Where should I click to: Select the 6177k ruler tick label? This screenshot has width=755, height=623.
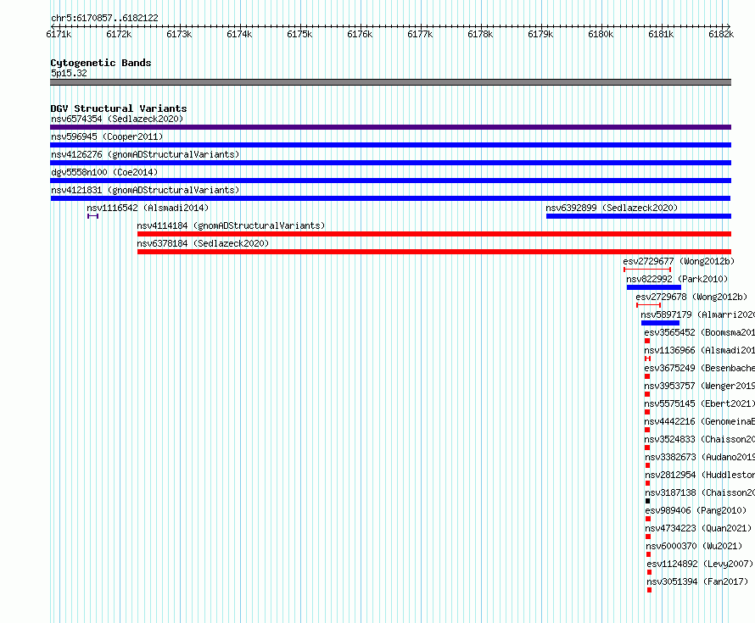coord(420,35)
